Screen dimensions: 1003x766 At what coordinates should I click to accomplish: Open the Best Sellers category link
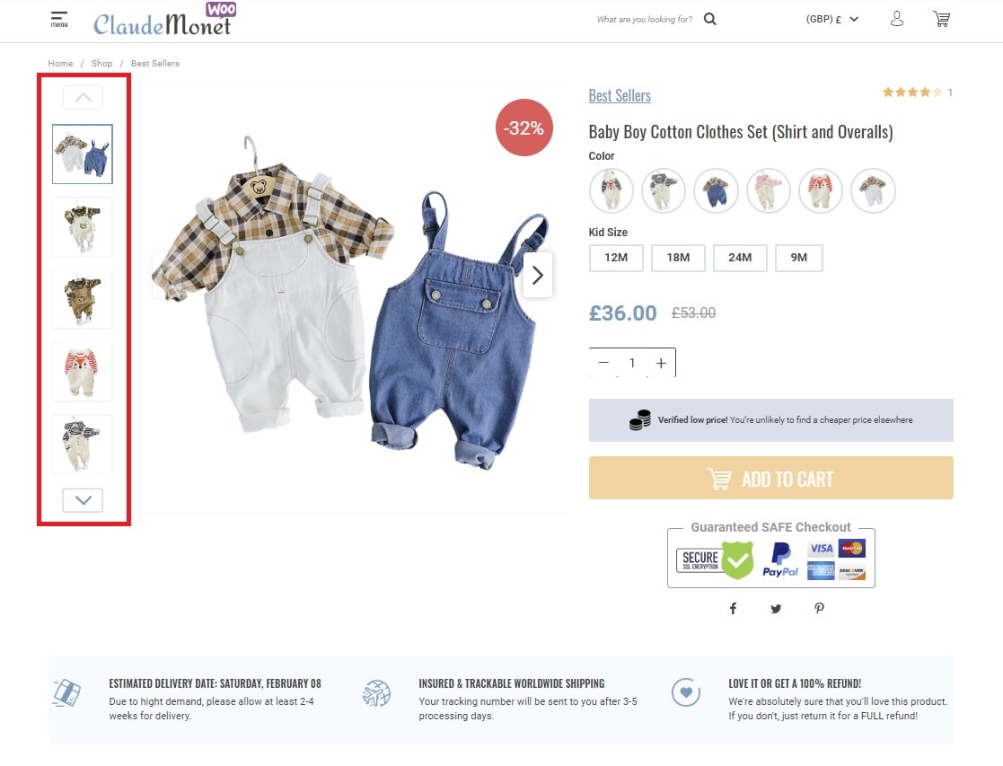click(x=620, y=95)
